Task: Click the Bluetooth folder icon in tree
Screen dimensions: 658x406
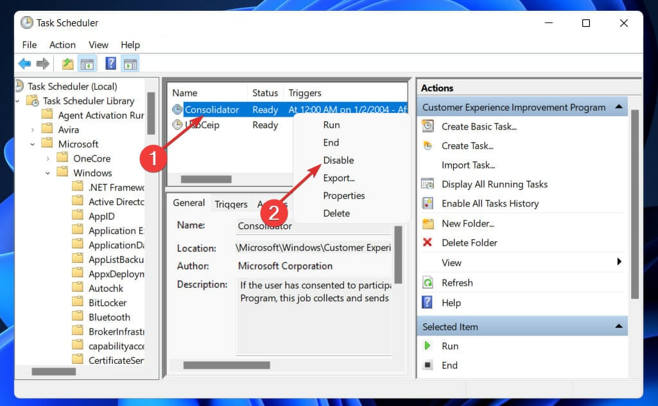Action: coord(78,317)
